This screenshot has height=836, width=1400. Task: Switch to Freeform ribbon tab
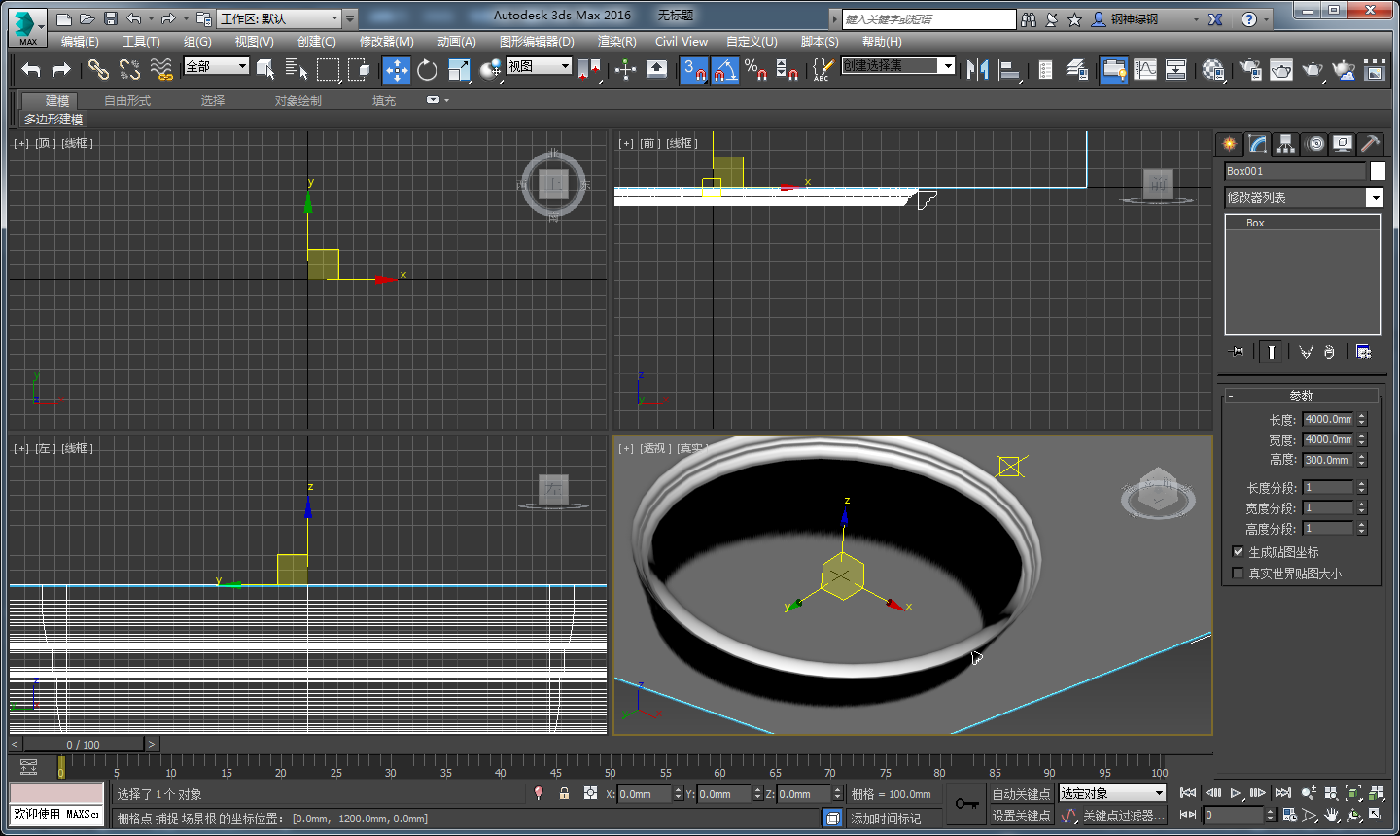(127, 100)
